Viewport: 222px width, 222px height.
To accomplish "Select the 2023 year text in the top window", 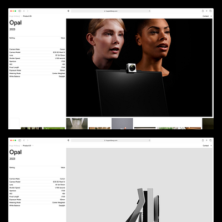I will pyautogui.click(x=12, y=29).
